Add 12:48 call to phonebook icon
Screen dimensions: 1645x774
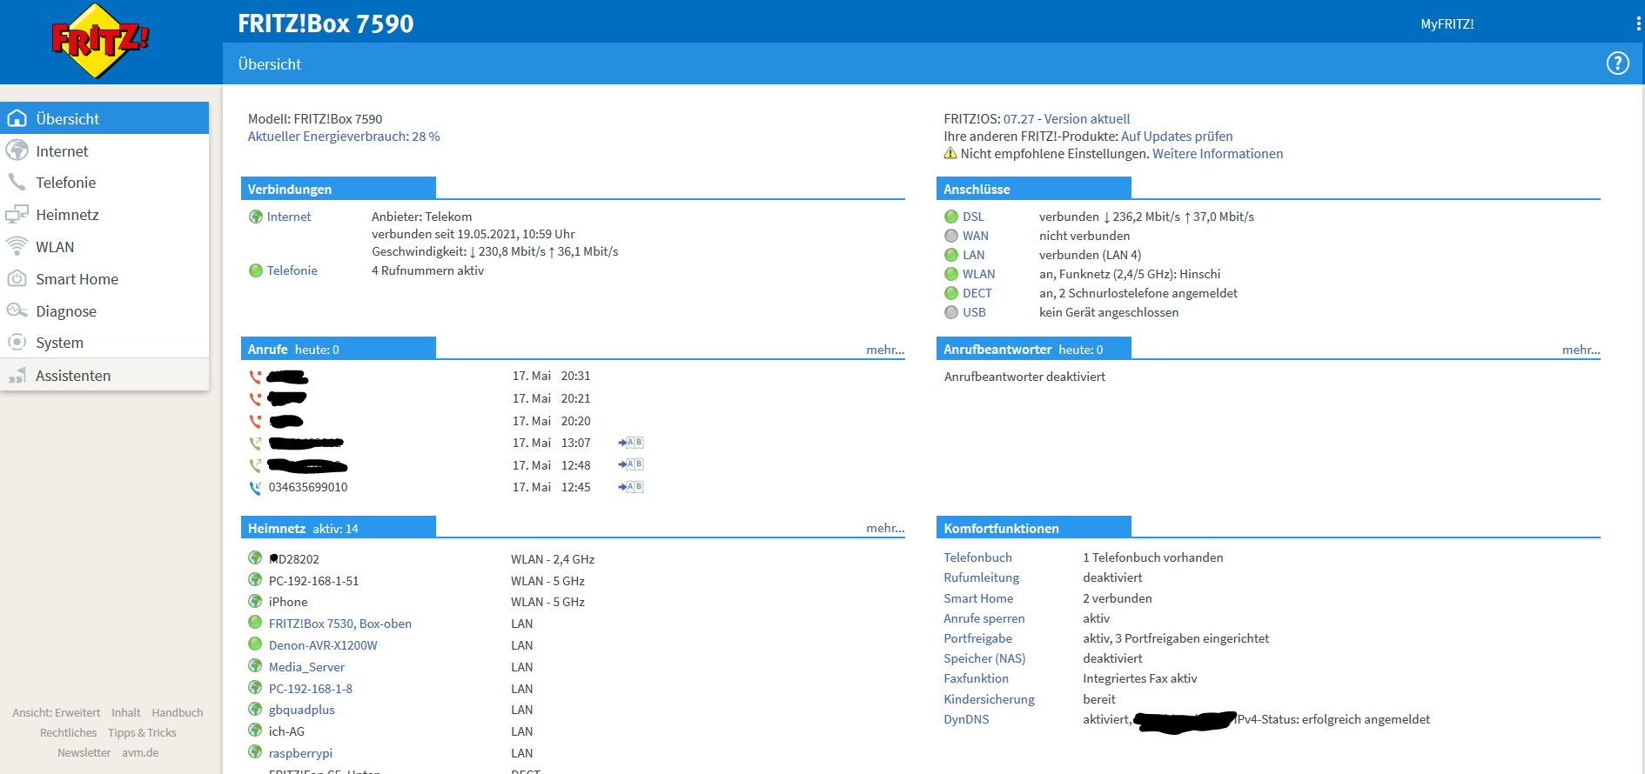pos(631,465)
